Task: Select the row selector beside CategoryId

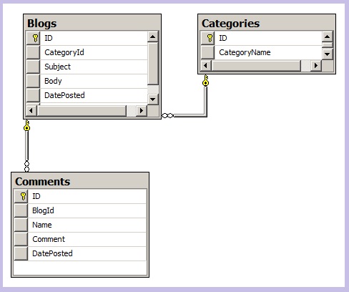Action: click(x=33, y=52)
